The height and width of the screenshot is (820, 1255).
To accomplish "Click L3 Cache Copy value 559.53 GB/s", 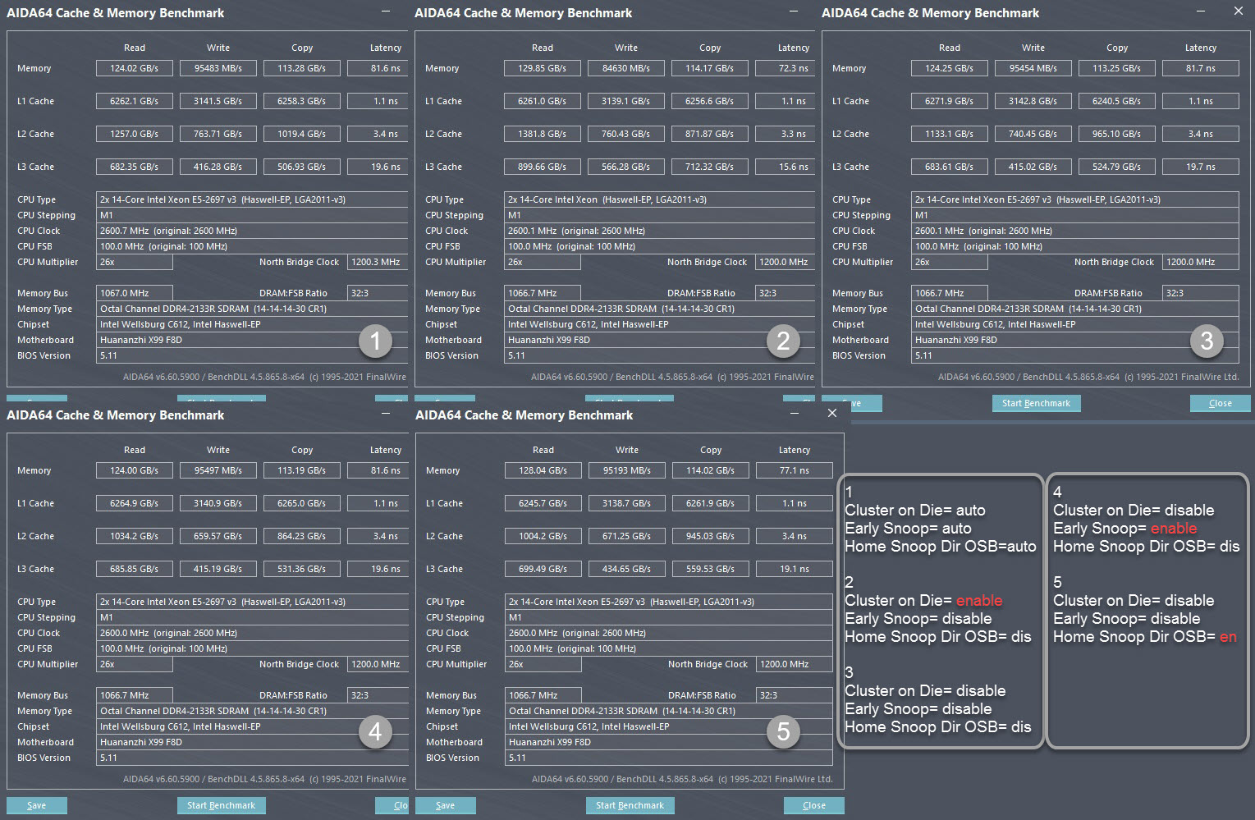I will (711, 569).
